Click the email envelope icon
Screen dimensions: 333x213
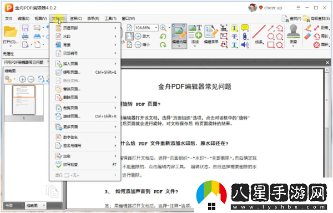37,28
